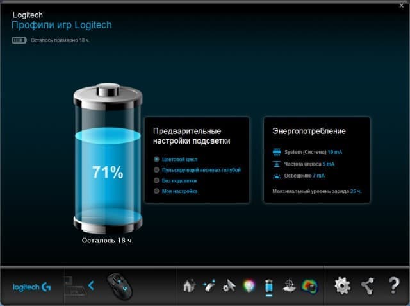The width and height of the screenshot is (410, 306).
Task: Click the left arrow device switcher
Action: (x=91, y=285)
